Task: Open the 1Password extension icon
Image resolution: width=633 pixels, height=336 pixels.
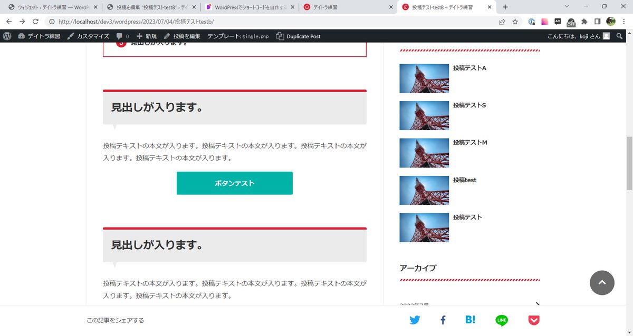Action: [532, 22]
